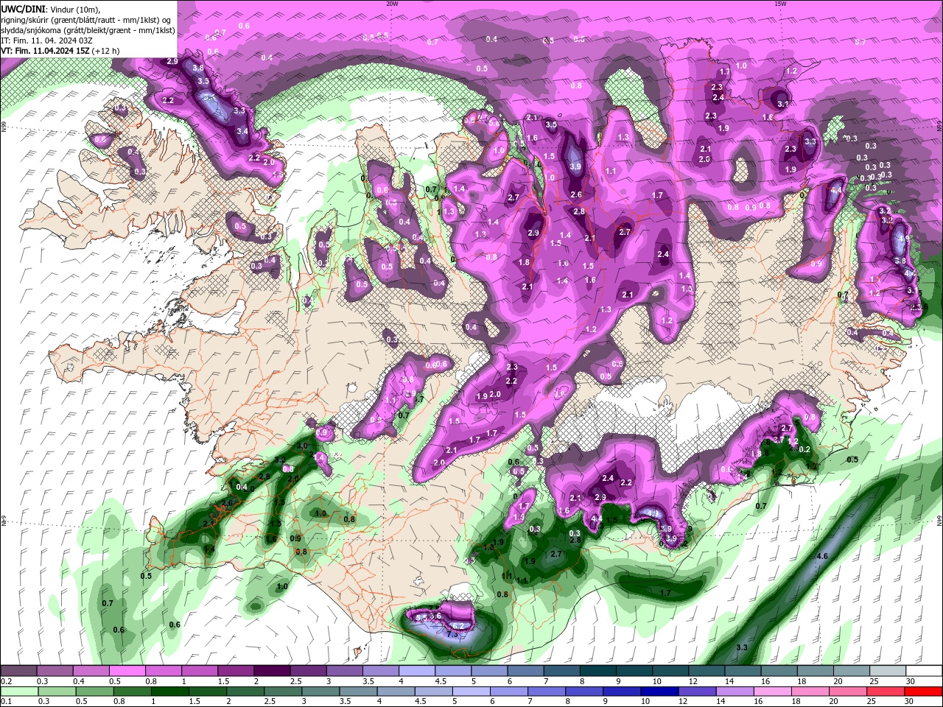Click the '3.1' snowfall value in the northeast
This screenshot has height=707, width=943.
coord(782,105)
